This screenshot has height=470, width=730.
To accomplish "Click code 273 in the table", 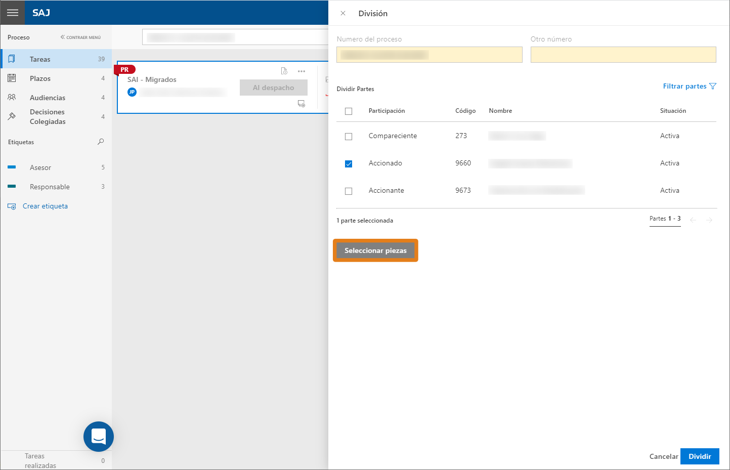I will pos(461,136).
